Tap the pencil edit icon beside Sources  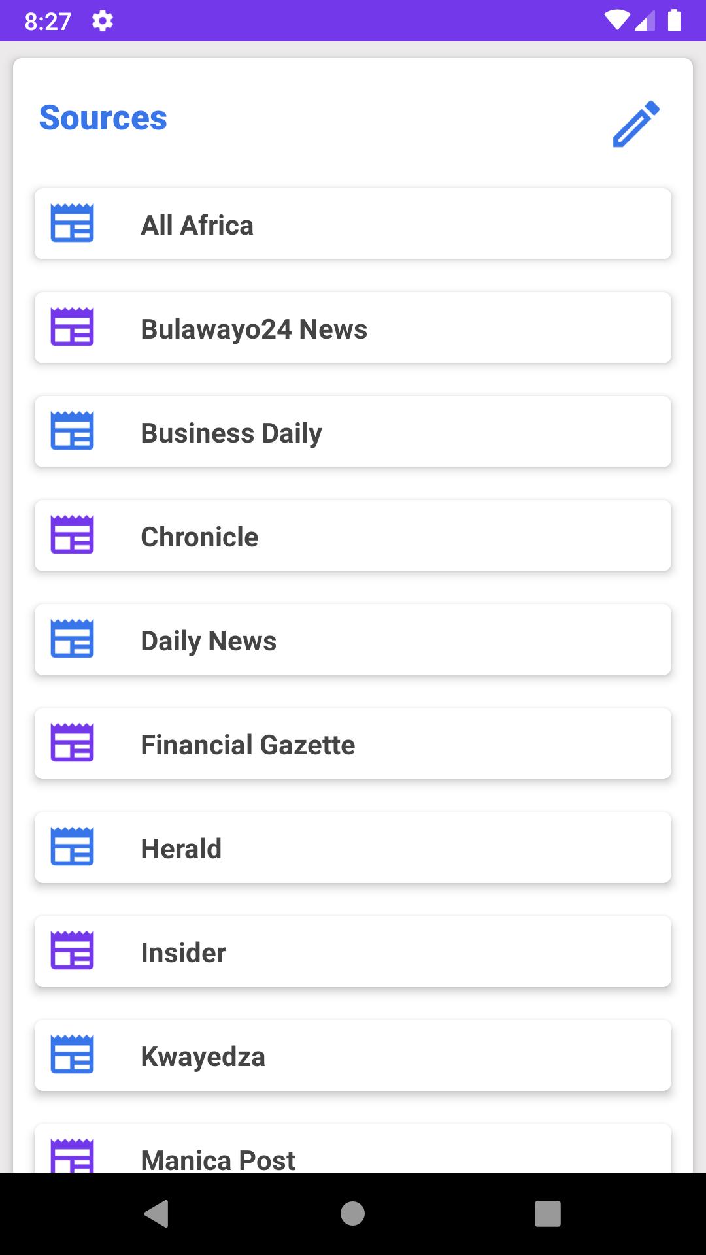(636, 124)
